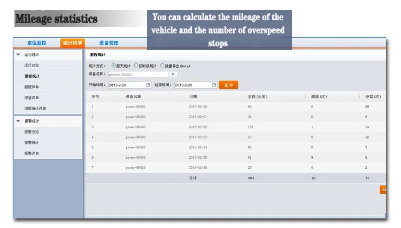Open 里程统计 in the sidebar list
The image size is (401, 228).
(32, 76)
